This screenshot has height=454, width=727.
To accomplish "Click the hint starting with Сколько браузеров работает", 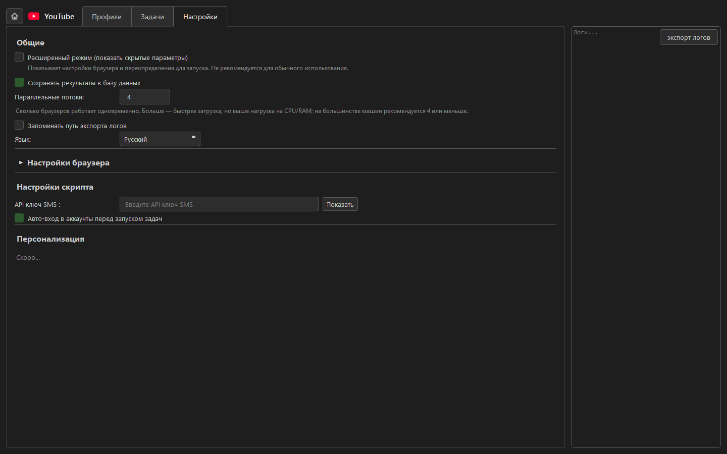I will [242, 111].
